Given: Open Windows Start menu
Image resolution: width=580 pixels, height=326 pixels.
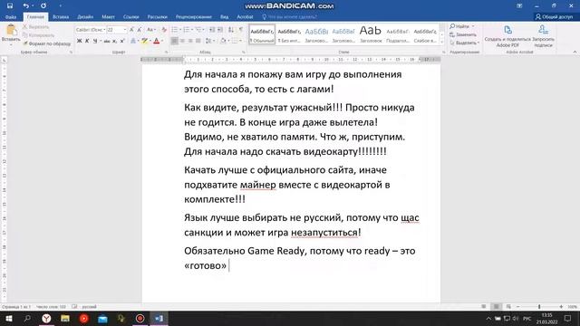Looking at the screenshot, I should click(x=8, y=318).
